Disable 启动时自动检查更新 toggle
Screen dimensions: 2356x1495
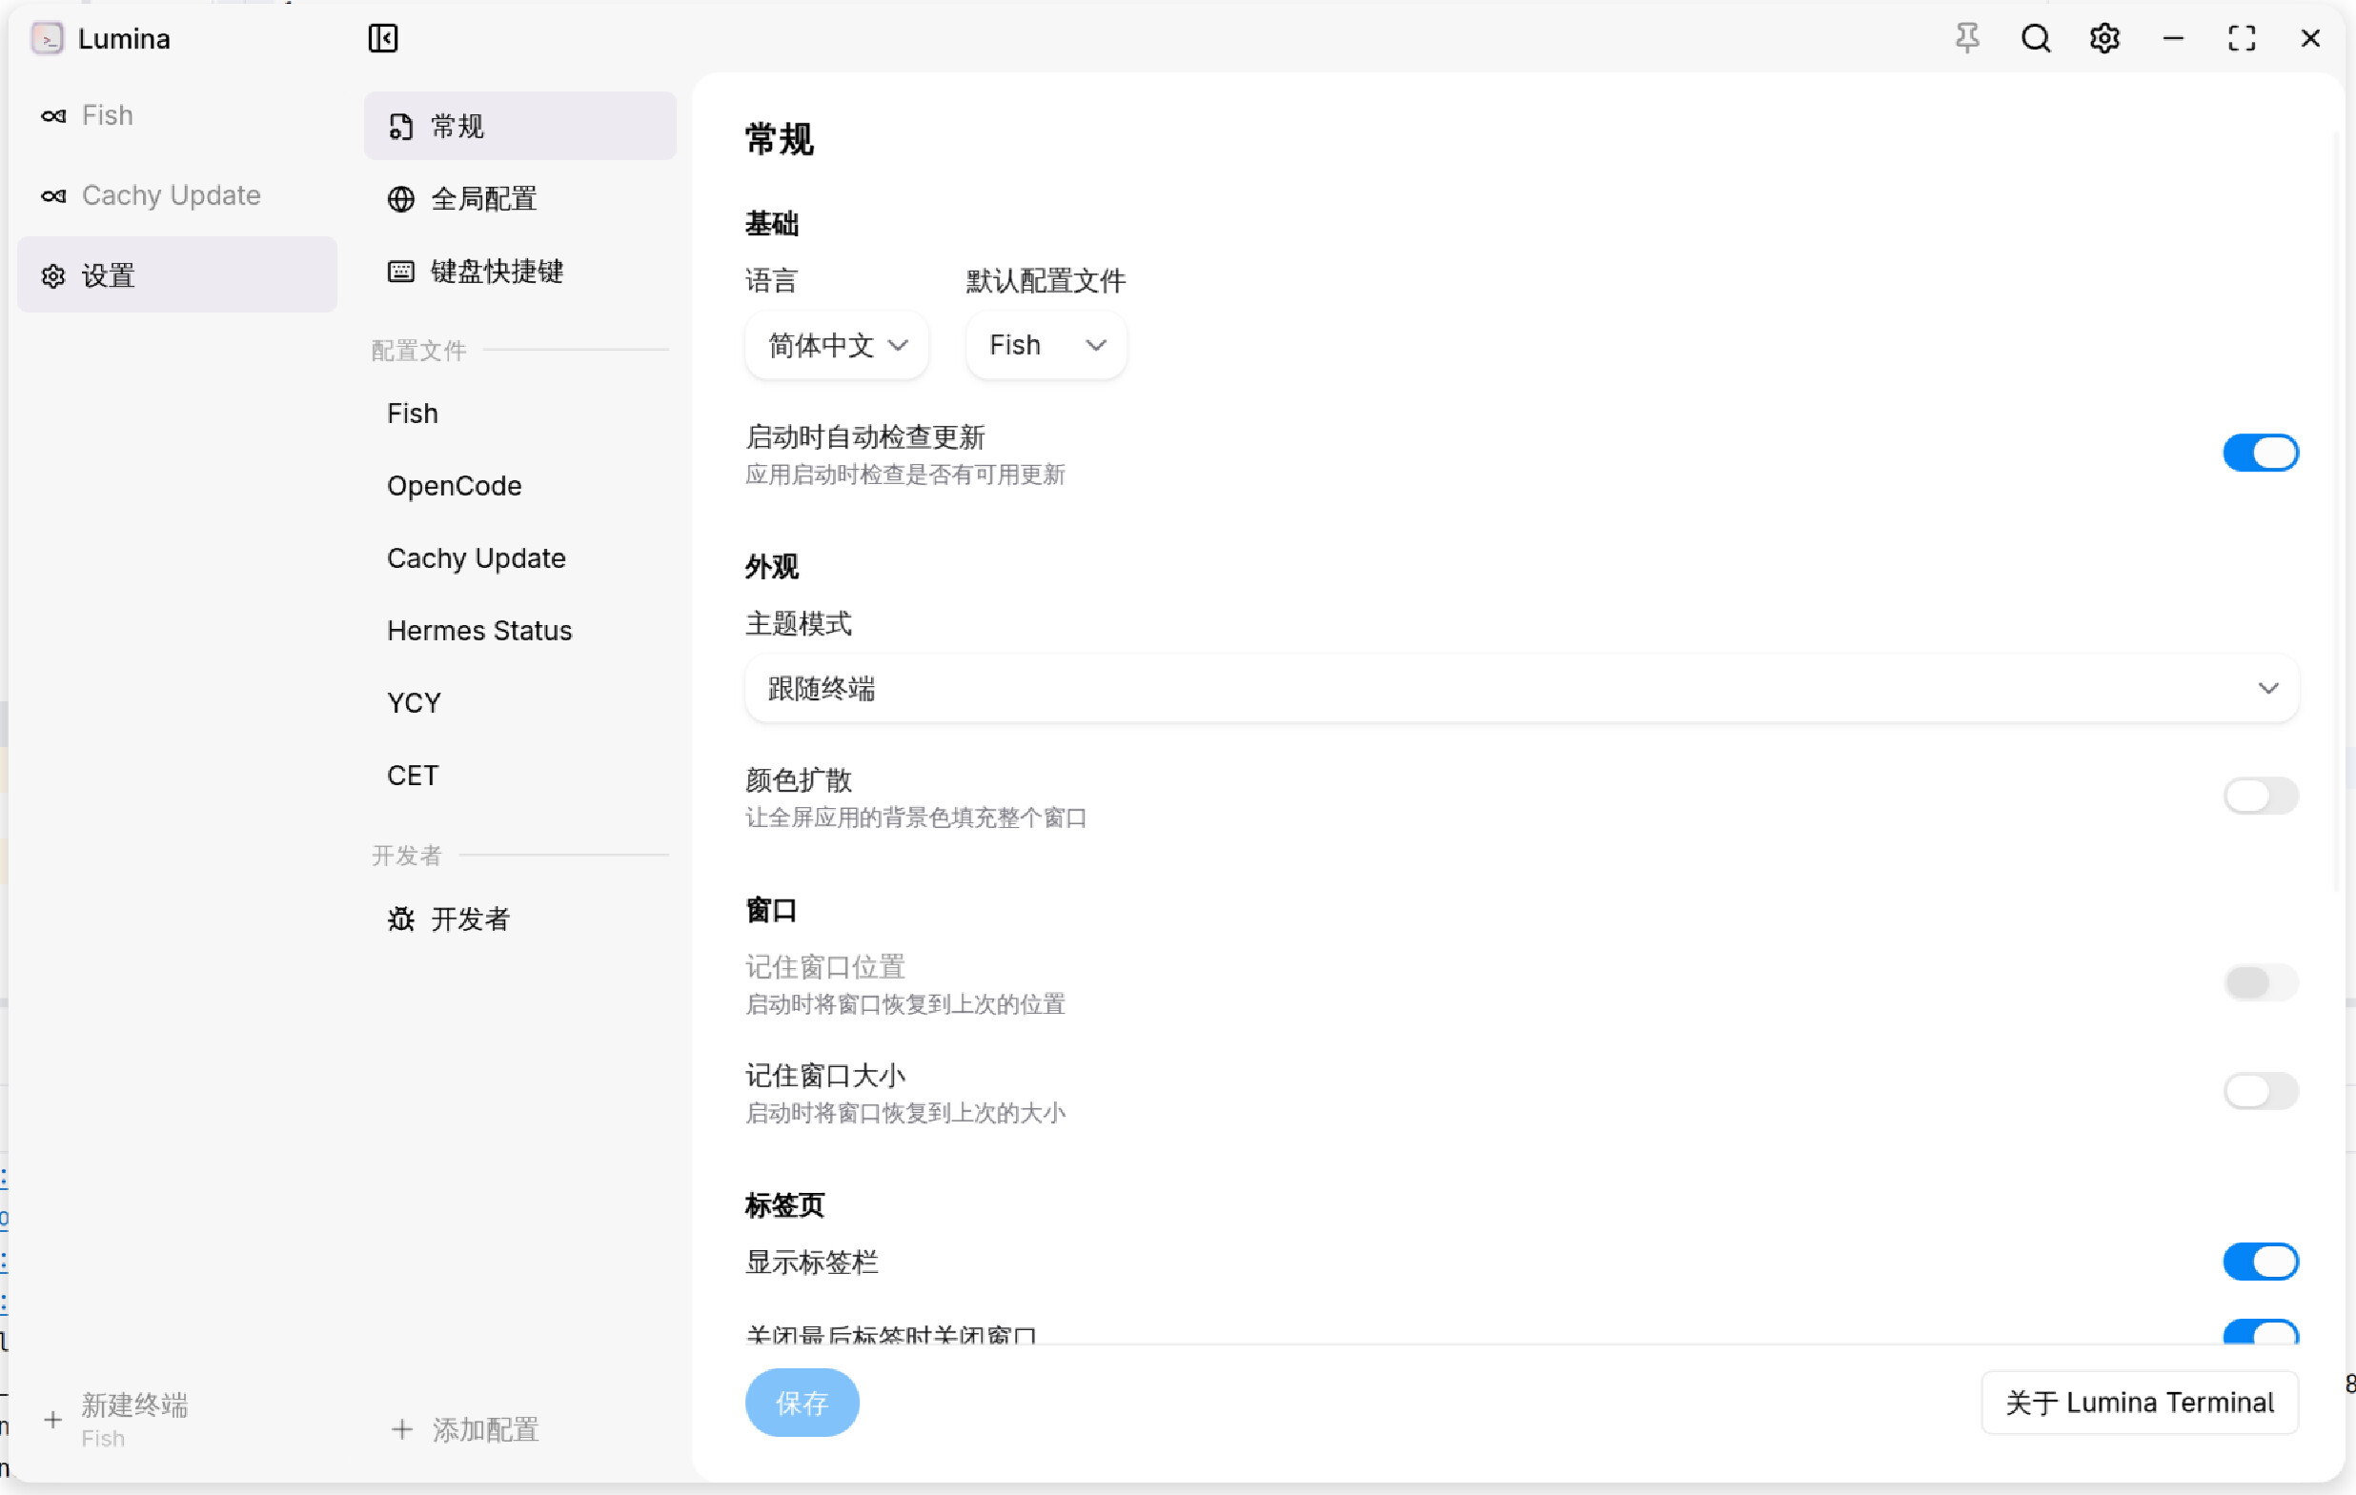pyautogui.click(x=2260, y=453)
